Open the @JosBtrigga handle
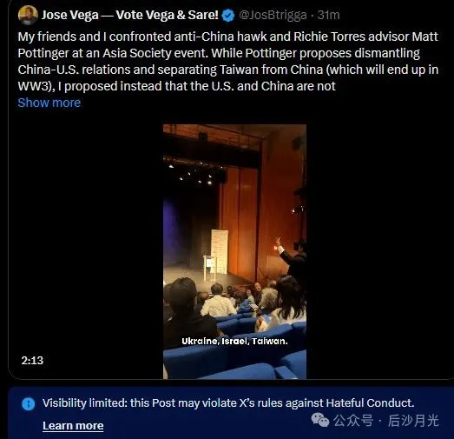This screenshot has height=439, width=454. click(x=273, y=15)
